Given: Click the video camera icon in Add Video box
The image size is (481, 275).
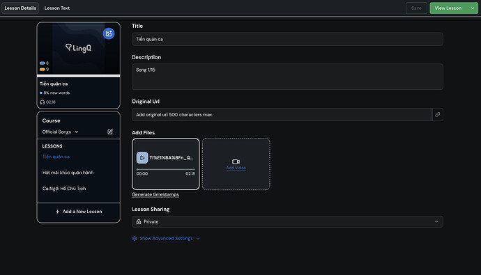Looking at the screenshot, I should coord(236,162).
